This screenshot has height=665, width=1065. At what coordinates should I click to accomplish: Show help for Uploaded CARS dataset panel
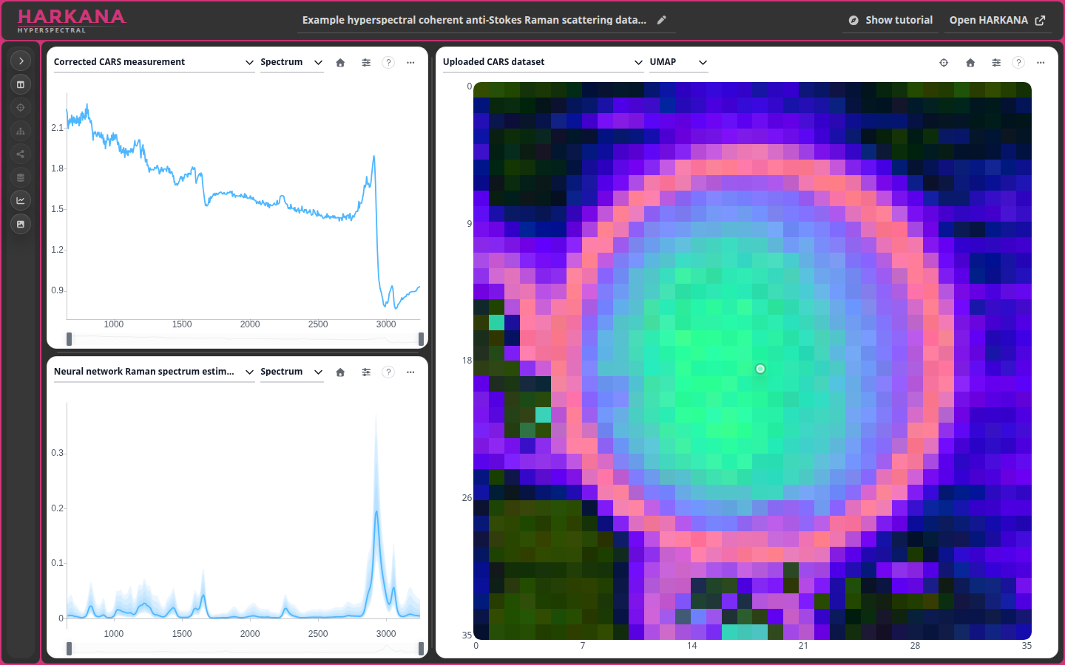point(1018,63)
